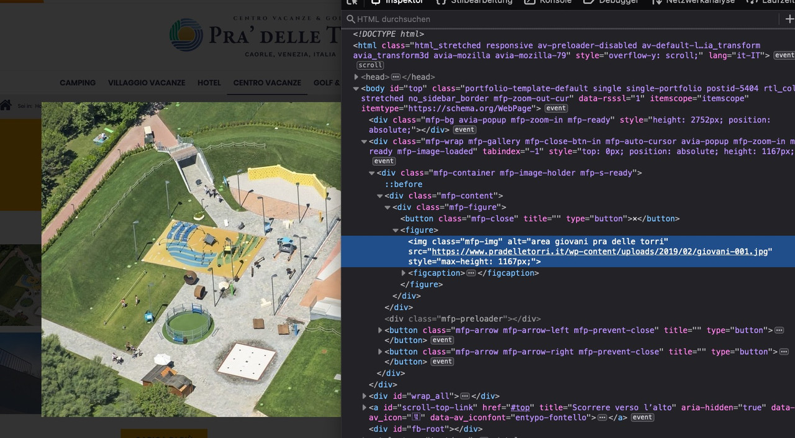The image size is (795, 438).
Task: Click the aerial playground lightbox image
Action: tap(191, 259)
